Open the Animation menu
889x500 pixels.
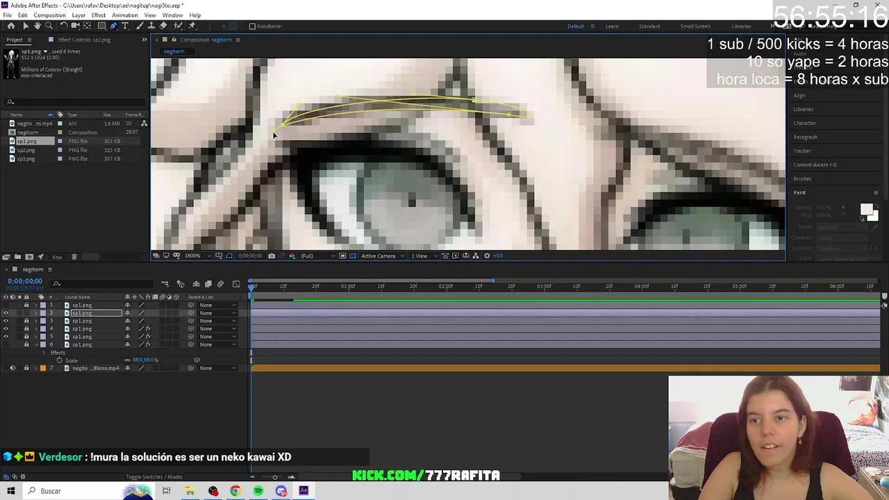tap(124, 15)
